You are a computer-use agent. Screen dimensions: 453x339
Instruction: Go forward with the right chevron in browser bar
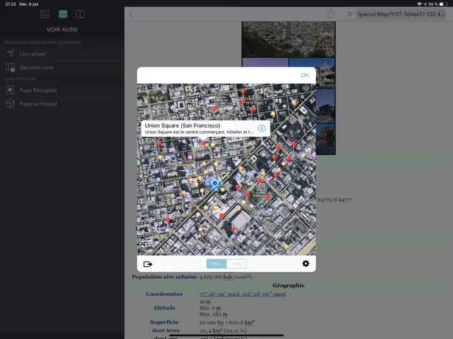149,14
